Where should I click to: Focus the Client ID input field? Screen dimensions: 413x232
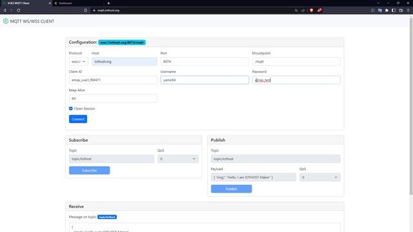point(113,80)
